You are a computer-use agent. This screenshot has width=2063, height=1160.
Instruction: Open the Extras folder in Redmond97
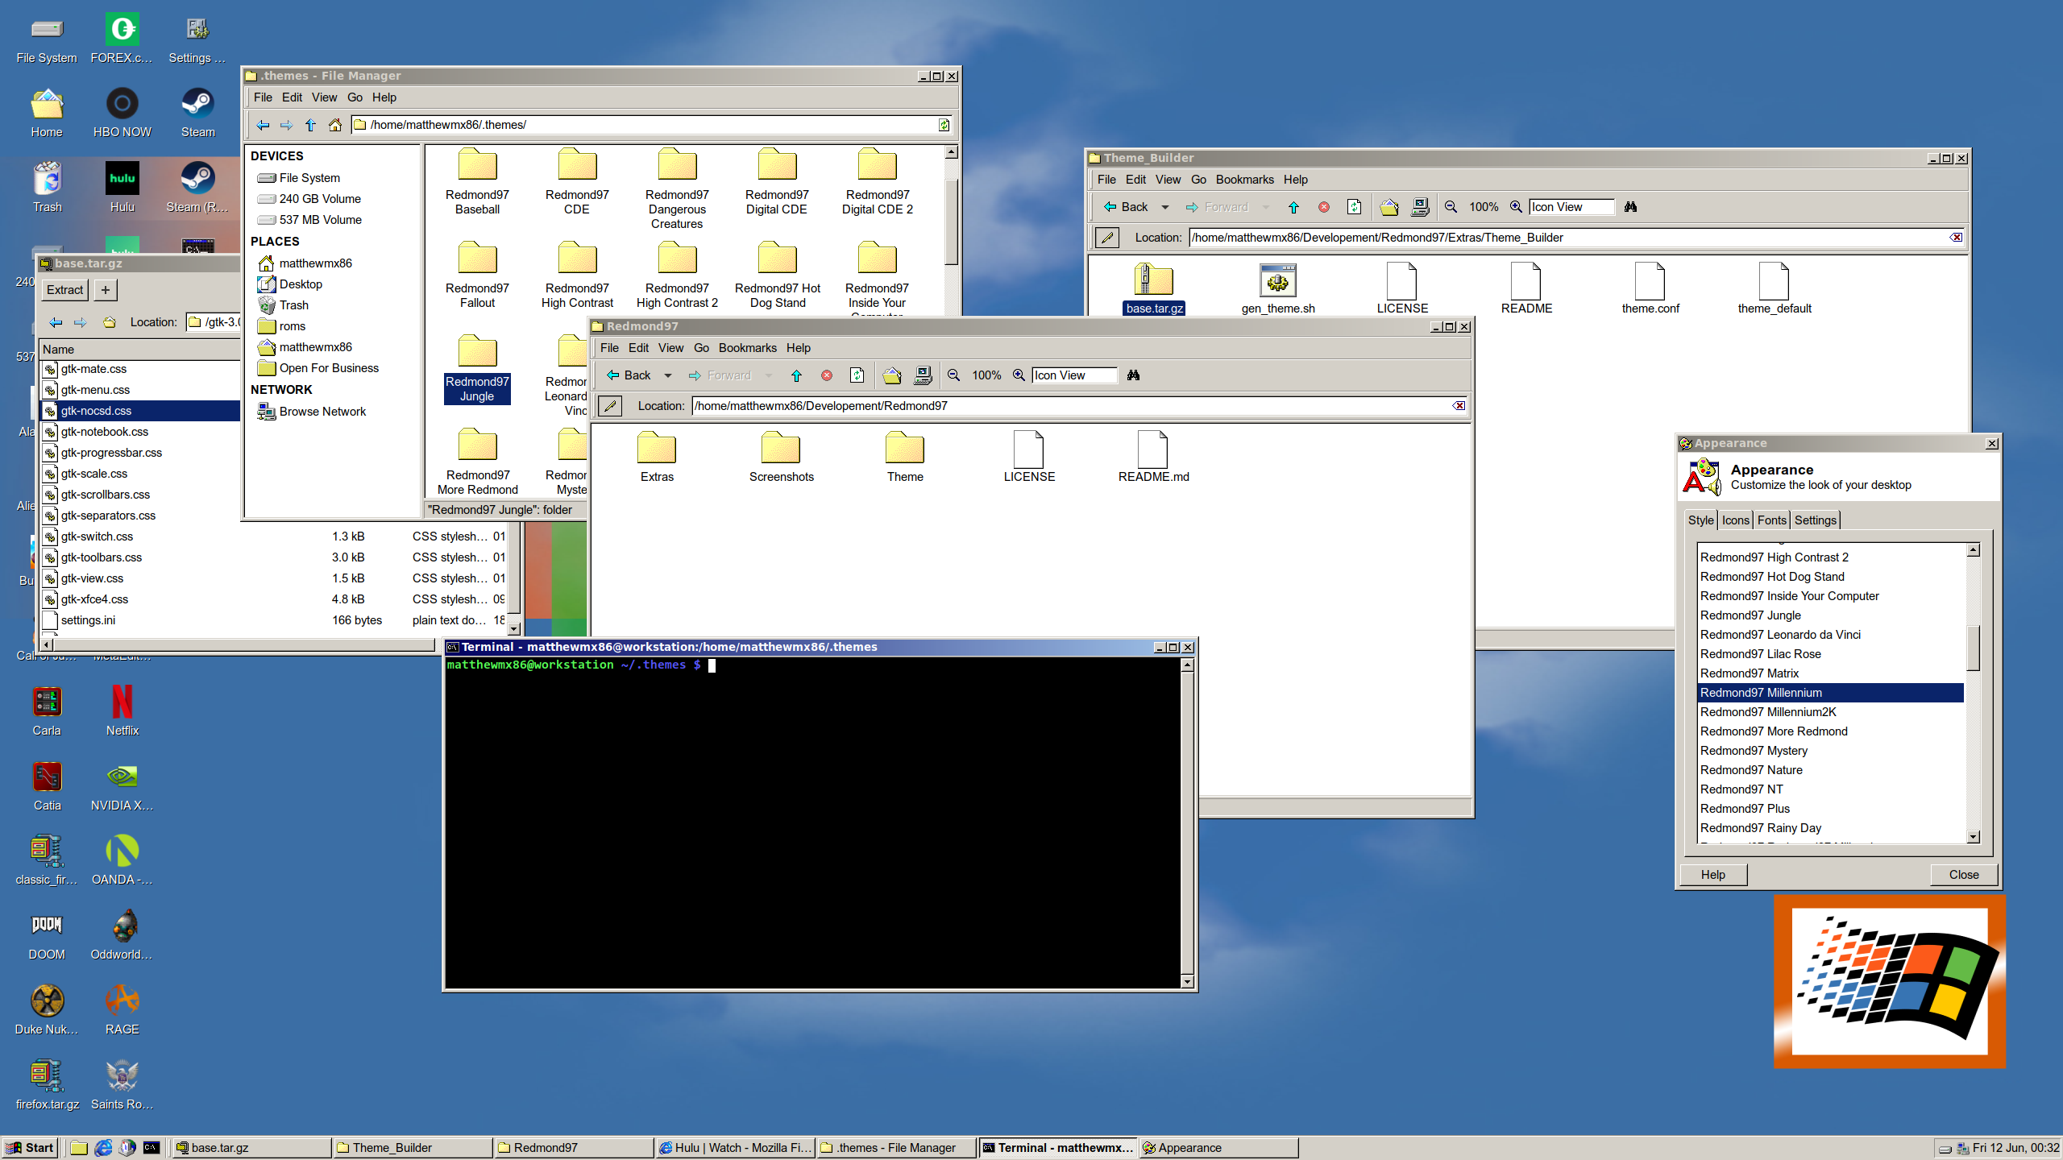(x=657, y=457)
